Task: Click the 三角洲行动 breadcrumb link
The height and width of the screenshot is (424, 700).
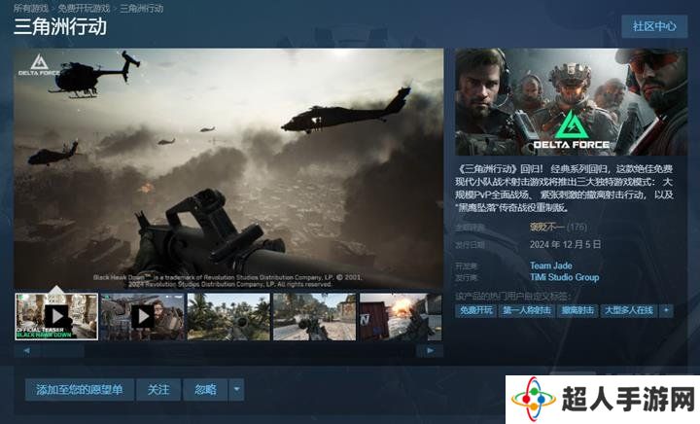Action: coord(142,8)
